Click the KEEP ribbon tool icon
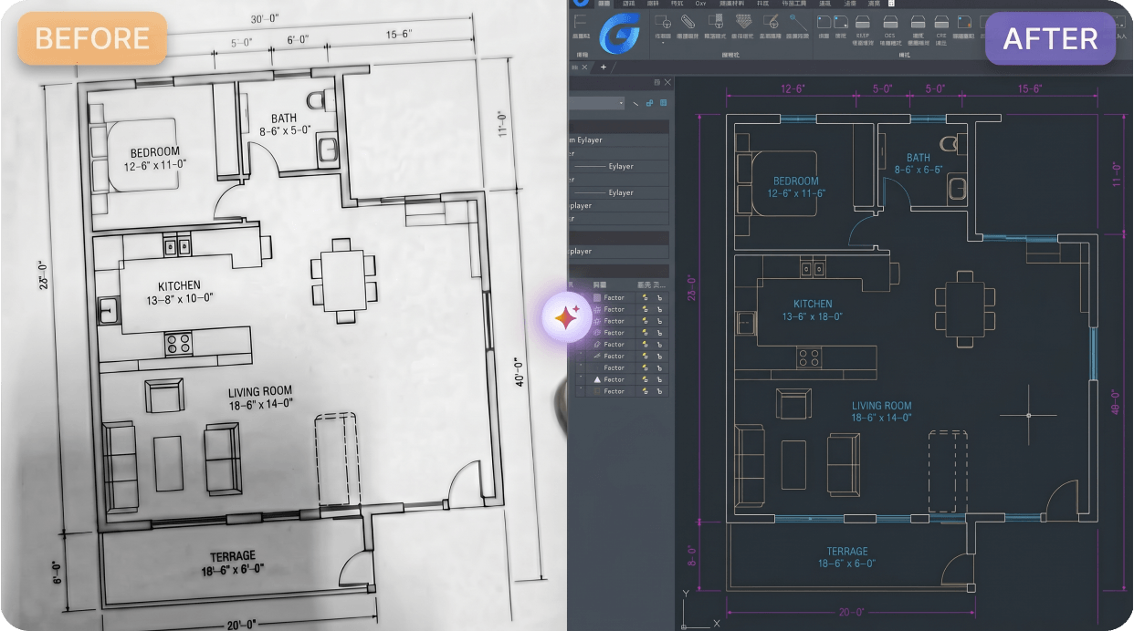Image resolution: width=1134 pixels, height=631 pixels. pos(863,21)
